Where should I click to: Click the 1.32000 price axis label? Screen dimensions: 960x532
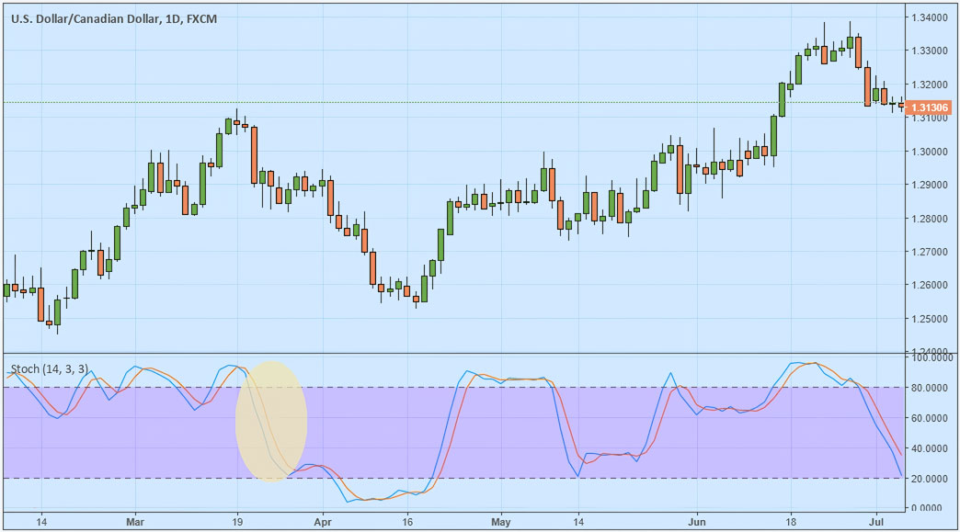(x=931, y=85)
